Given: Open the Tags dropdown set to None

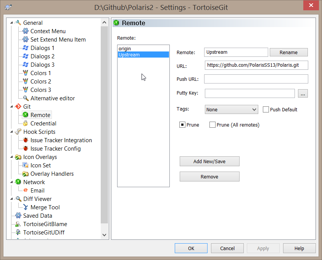Looking at the screenshot, I should [x=232, y=109].
